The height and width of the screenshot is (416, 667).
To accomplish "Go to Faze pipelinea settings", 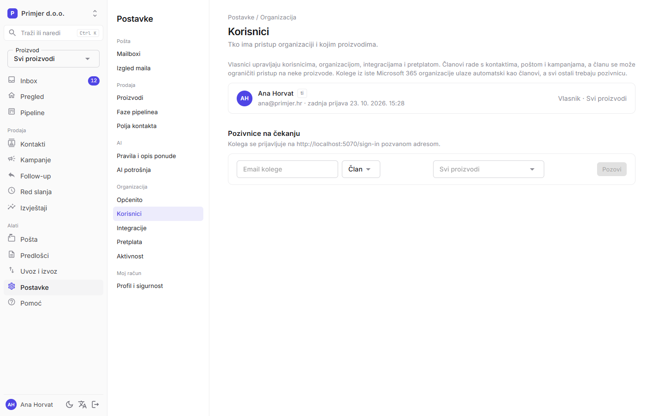I will point(158,112).
